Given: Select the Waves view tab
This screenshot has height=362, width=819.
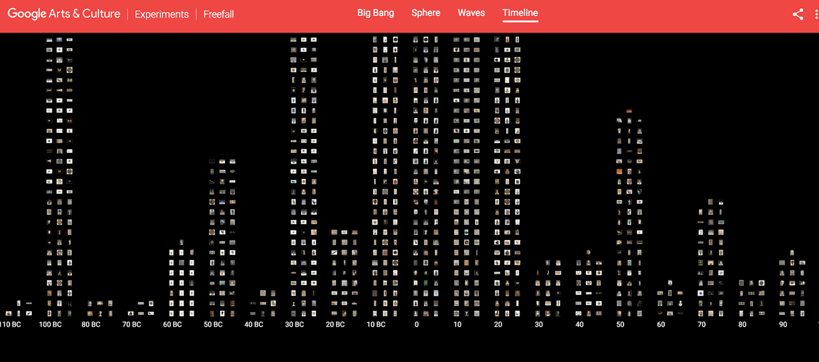Looking at the screenshot, I should (x=471, y=13).
